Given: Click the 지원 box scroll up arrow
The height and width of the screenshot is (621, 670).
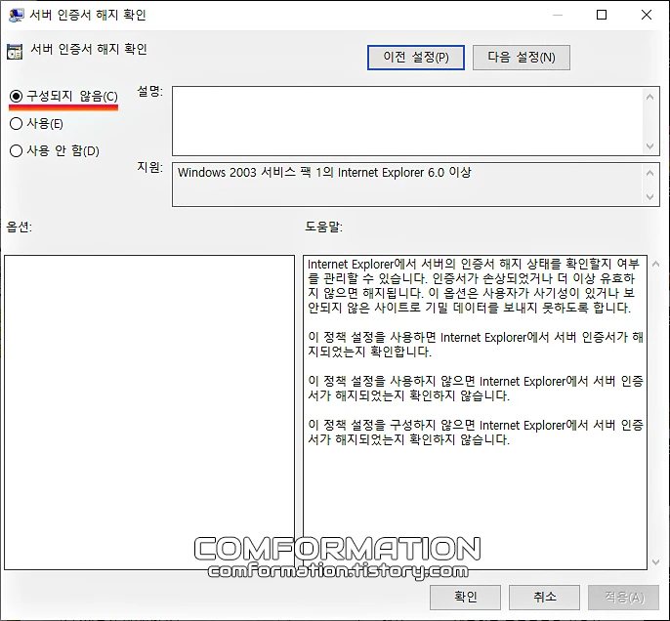Looking at the screenshot, I should [x=649, y=173].
